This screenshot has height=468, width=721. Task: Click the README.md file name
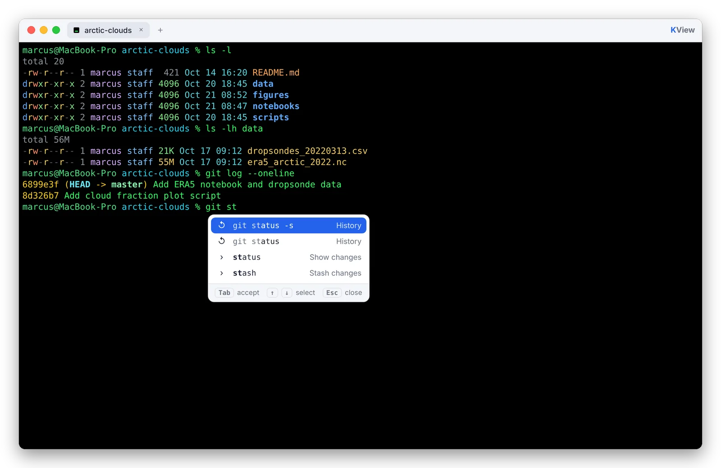click(276, 73)
